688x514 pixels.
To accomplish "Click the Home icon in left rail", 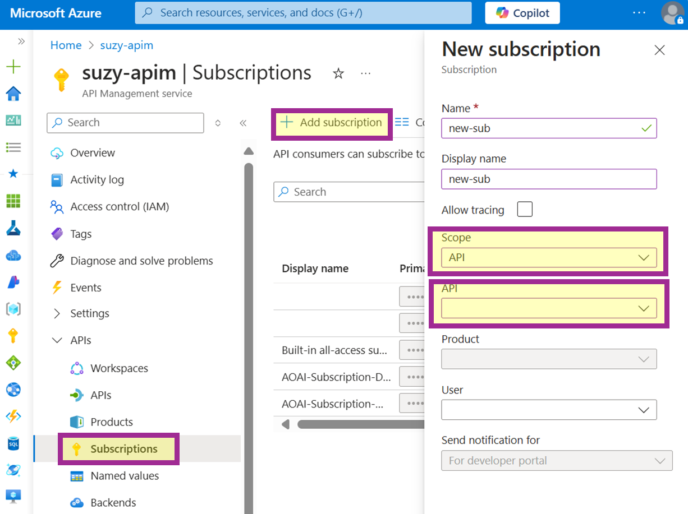I will (x=13, y=94).
